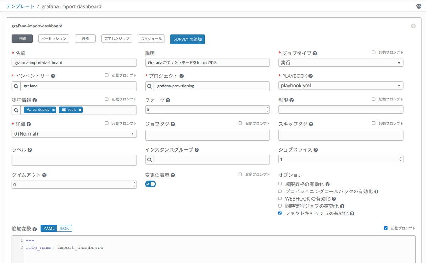Switch extra variables to JSON format
The width and height of the screenshot is (426, 263).
pyautogui.click(x=64, y=228)
